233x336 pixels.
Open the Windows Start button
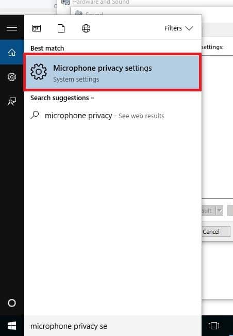[x=12, y=326]
